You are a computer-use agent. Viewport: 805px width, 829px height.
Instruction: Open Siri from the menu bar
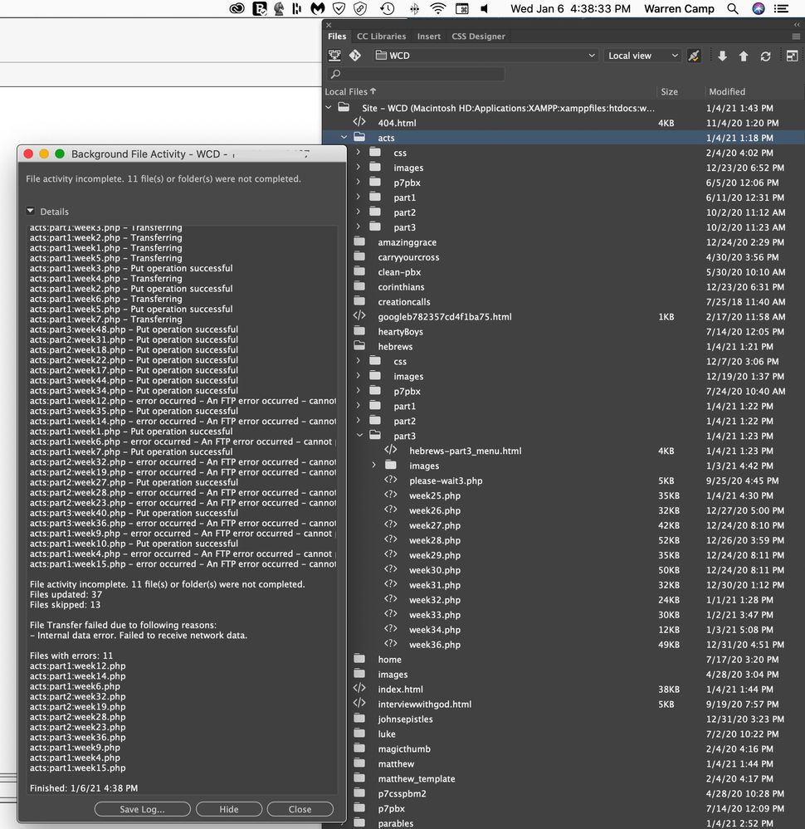pos(759,8)
